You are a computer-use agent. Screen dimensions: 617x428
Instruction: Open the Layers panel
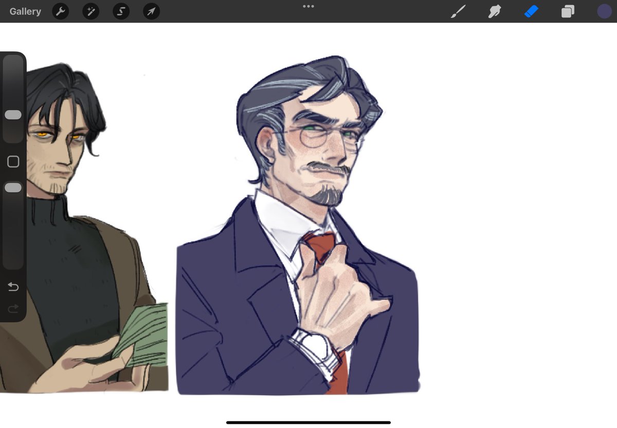coord(568,11)
